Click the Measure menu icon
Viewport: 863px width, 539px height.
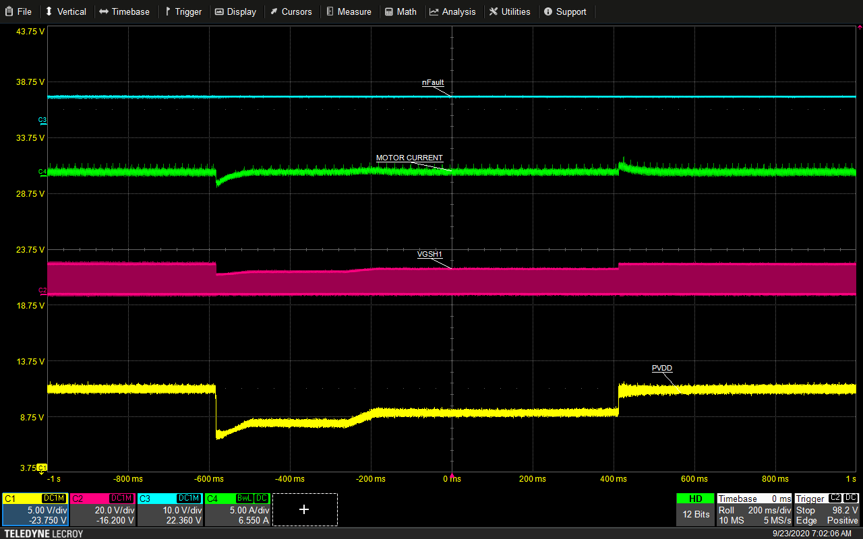coord(330,11)
